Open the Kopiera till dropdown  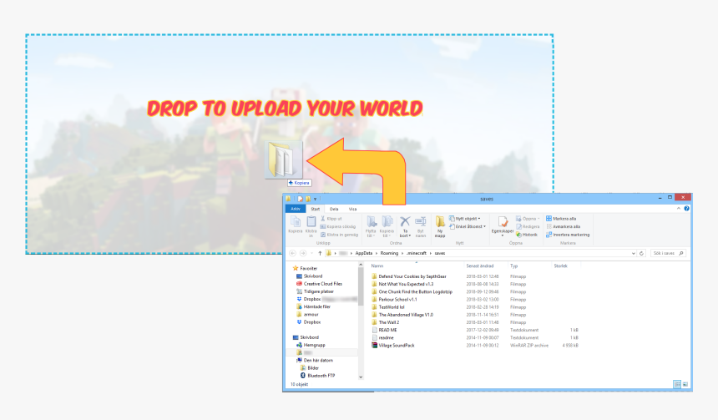click(387, 227)
